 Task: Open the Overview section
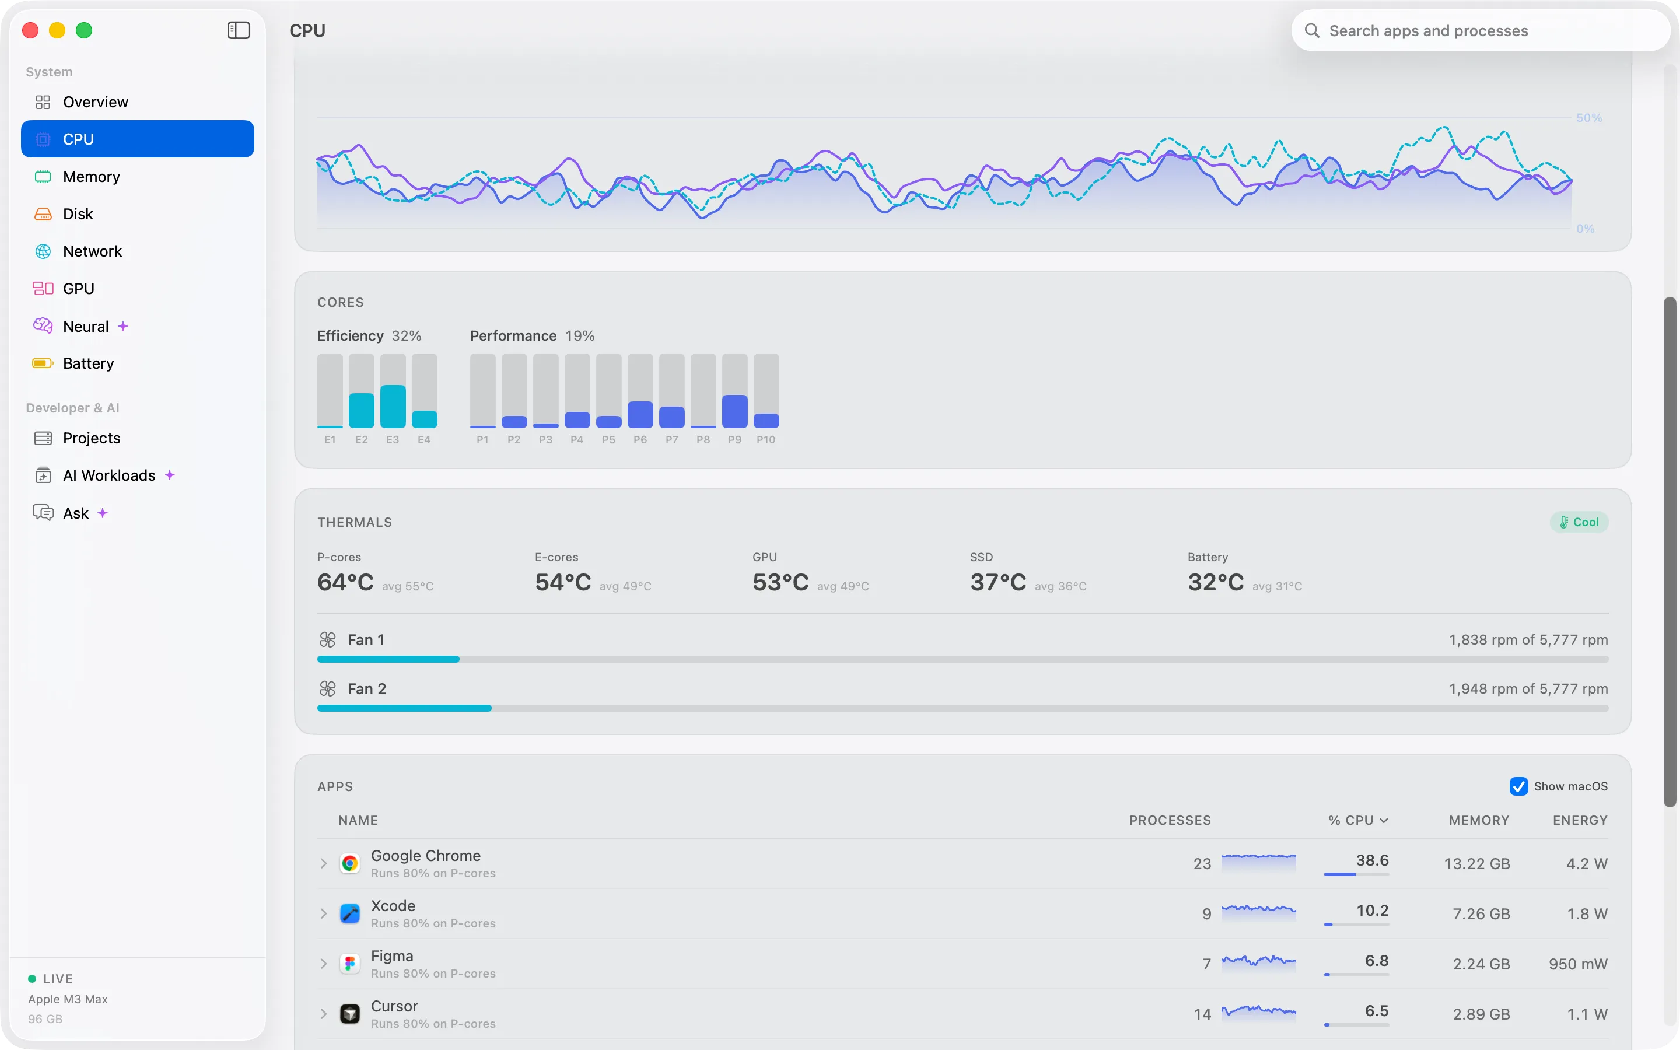click(x=138, y=102)
